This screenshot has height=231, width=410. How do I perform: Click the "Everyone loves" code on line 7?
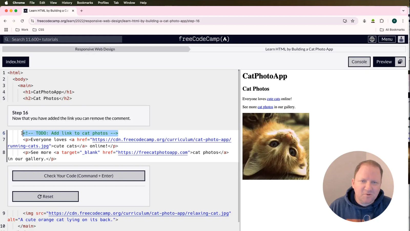coord(48,140)
